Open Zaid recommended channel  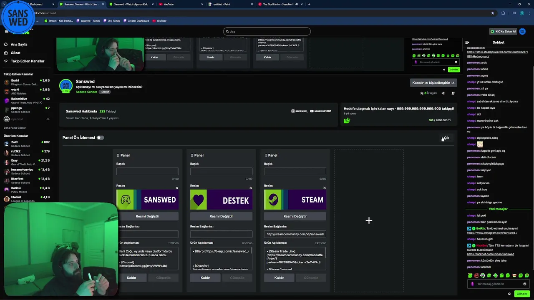(x=26, y=144)
